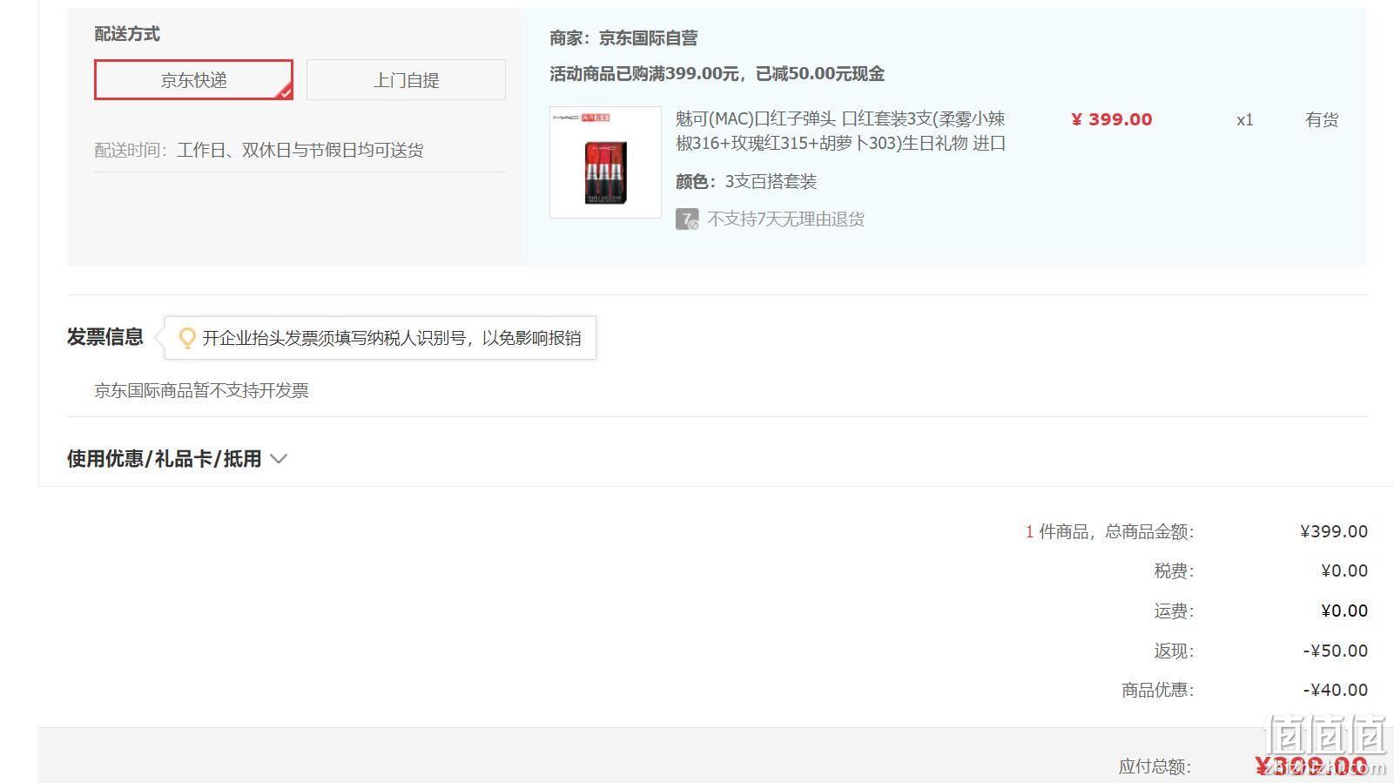Screen dimensions: 1394x783
Task: Click 商家：京东国际自营 merchant label
Action: (623, 38)
